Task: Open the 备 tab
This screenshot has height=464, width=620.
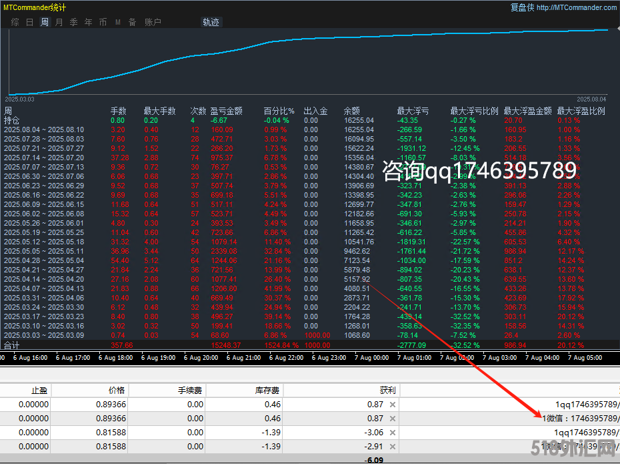Action: coord(132,22)
